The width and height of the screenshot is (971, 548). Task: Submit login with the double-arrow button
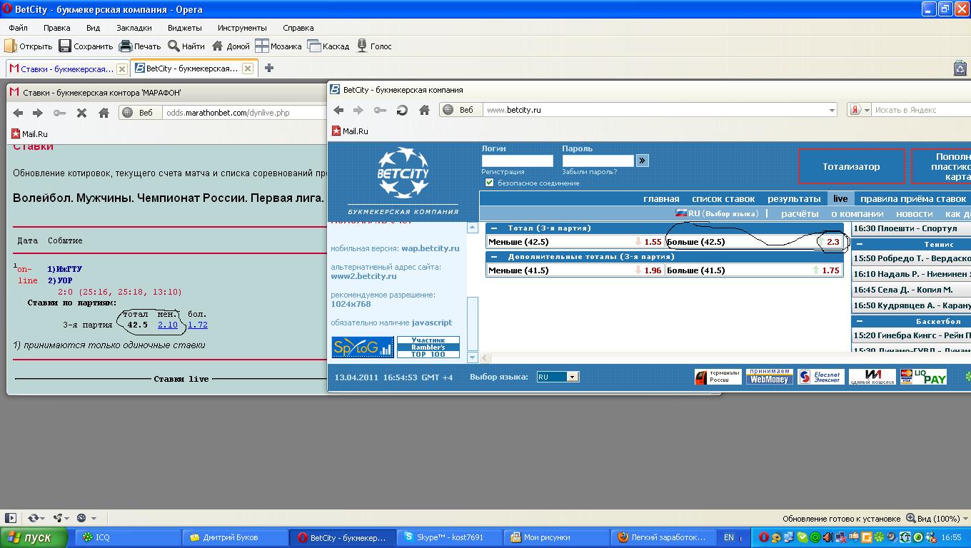click(x=643, y=161)
